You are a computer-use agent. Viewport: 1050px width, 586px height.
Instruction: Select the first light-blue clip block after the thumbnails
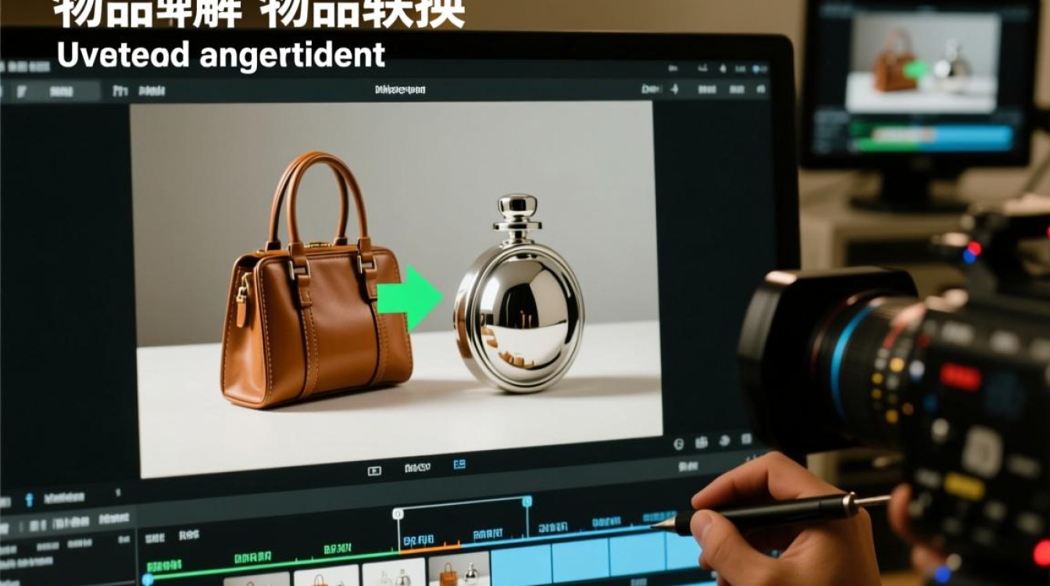coord(520,566)
